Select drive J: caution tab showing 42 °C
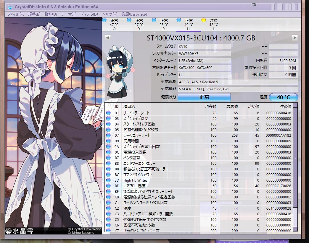The height and width of the screenshot is (243, 309). [x=213, y=25]
